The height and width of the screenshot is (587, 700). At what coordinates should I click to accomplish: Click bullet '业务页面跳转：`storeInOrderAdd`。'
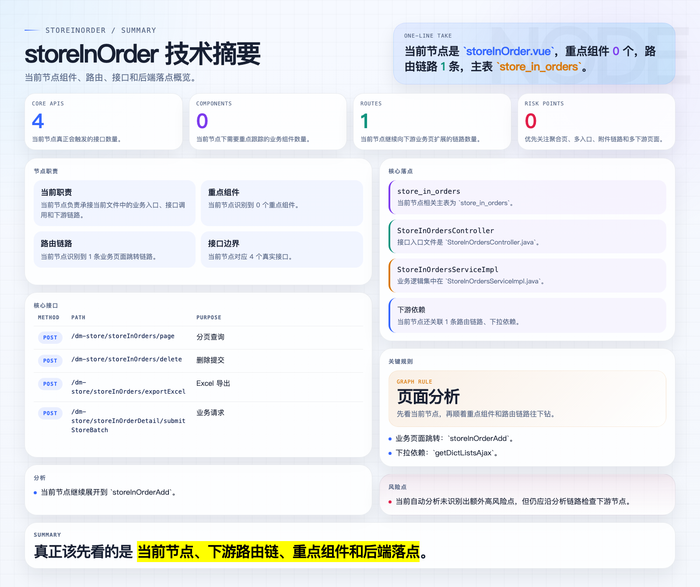click(x=454, y=438)
